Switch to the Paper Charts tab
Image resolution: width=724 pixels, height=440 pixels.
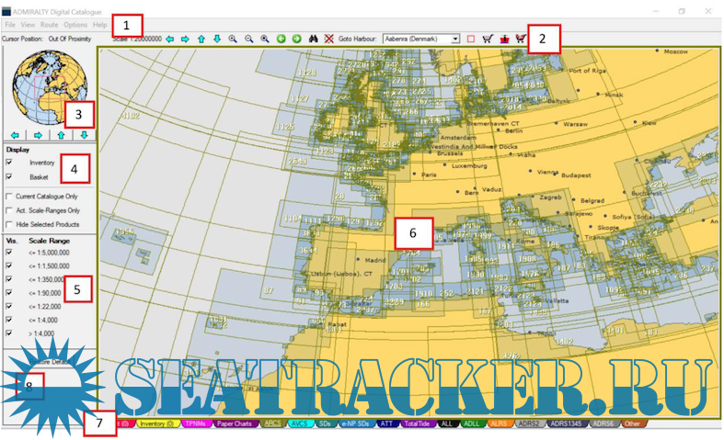tap(234, 424)
